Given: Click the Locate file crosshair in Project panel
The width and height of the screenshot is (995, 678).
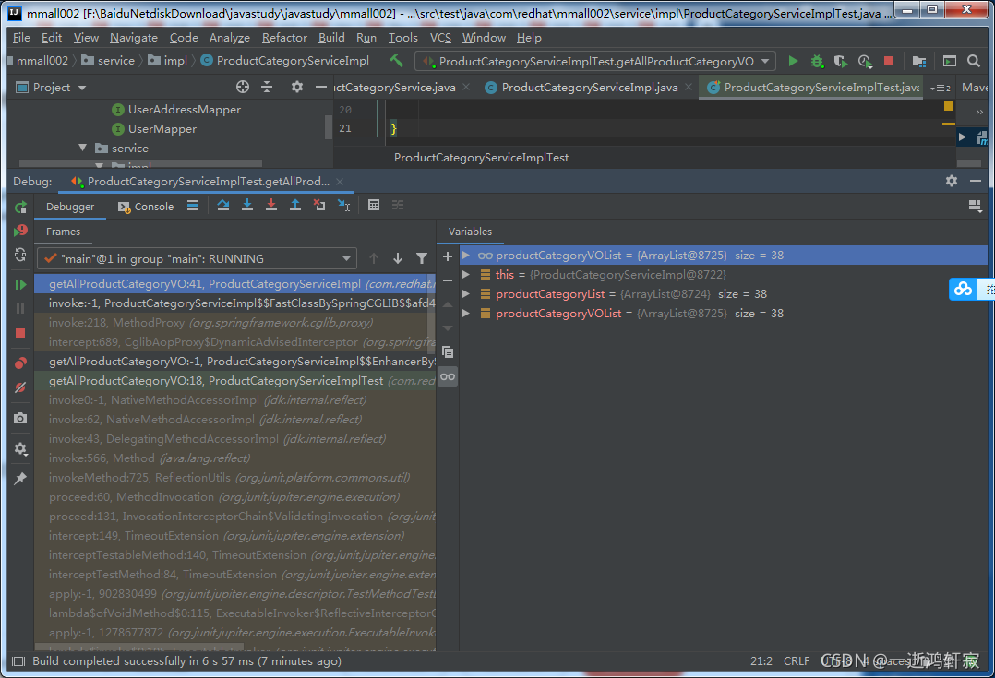Looking at the screenshot, I should [x=243, y=87].
